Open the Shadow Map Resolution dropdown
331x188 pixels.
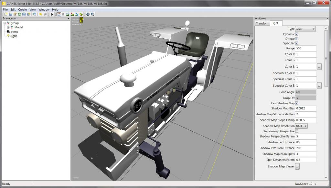[x=301, y=126]
